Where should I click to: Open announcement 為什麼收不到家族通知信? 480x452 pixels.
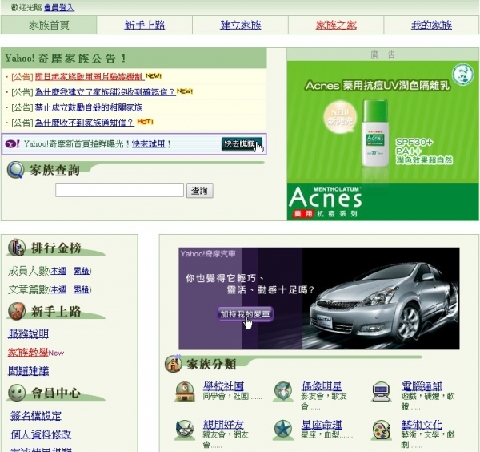85,123
